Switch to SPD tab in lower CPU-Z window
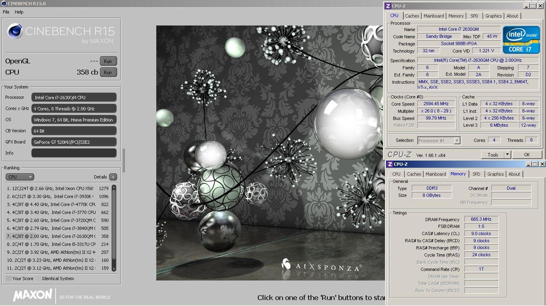This screenshot has height=306, width=546. point(476,174)
